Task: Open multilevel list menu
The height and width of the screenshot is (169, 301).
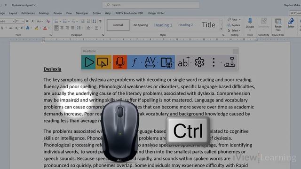Action: click(74, 21)
